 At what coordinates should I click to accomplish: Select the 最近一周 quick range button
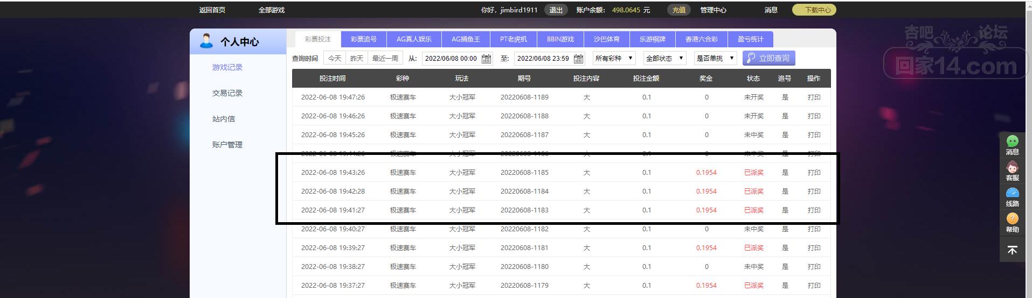(x=385, y=58)
